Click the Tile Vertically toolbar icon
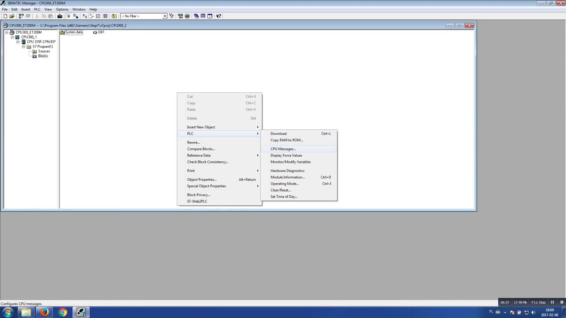Screen dimensions: 566x318 click(210, 16)
